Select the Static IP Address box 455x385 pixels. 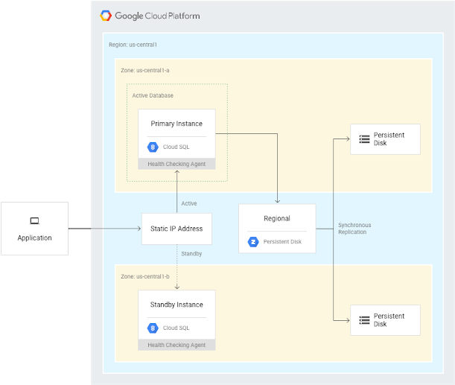176,229
